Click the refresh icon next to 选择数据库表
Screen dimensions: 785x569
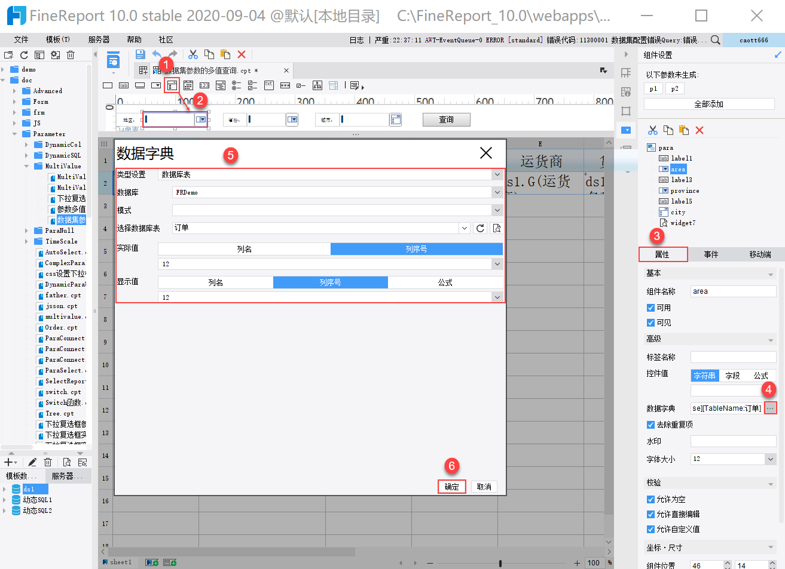(480, 228)
